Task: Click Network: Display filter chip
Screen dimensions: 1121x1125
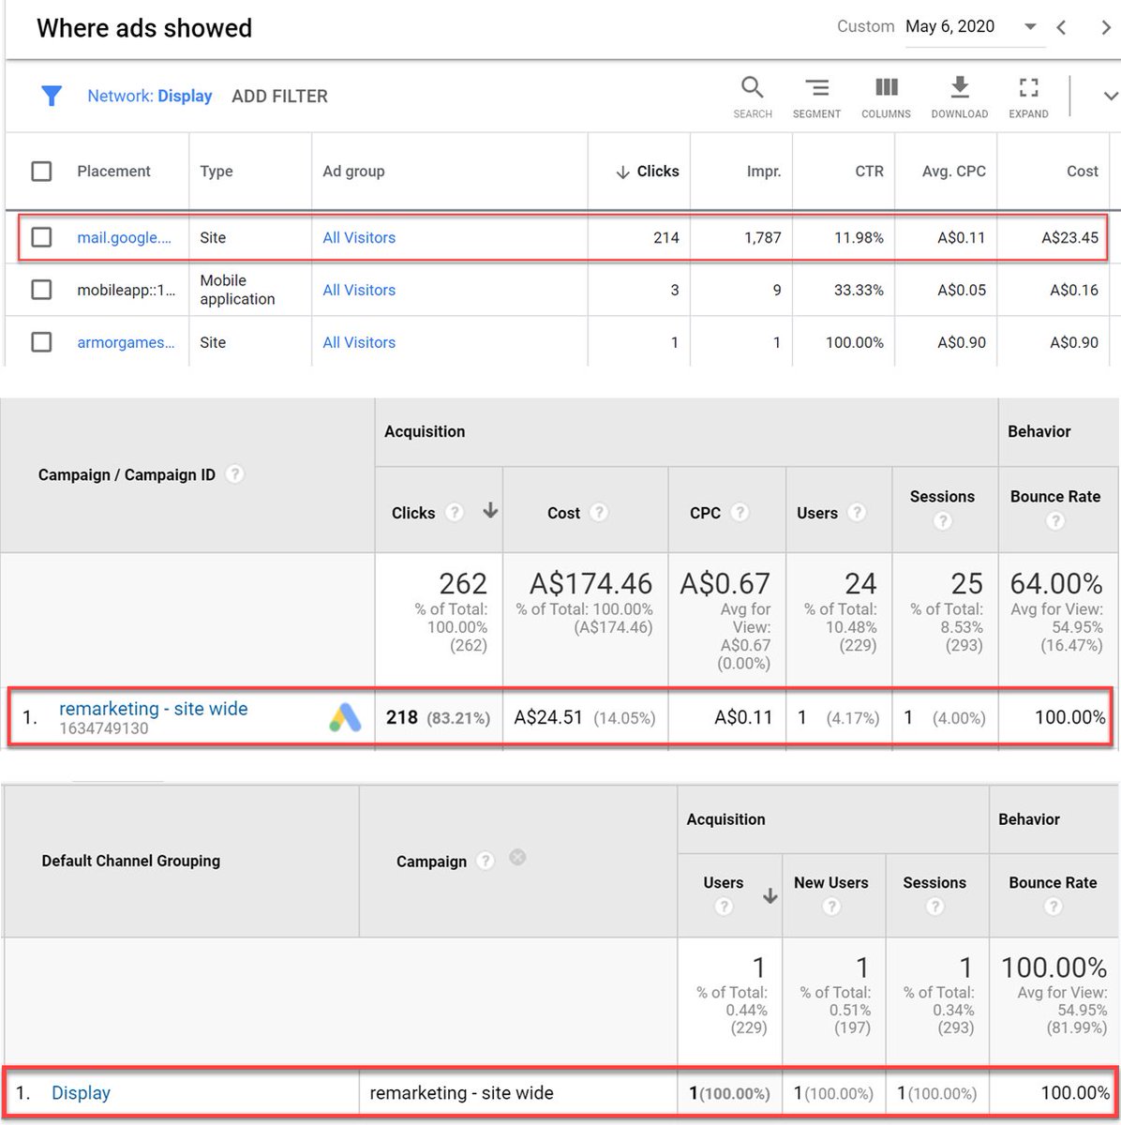Action: [150, 96]
